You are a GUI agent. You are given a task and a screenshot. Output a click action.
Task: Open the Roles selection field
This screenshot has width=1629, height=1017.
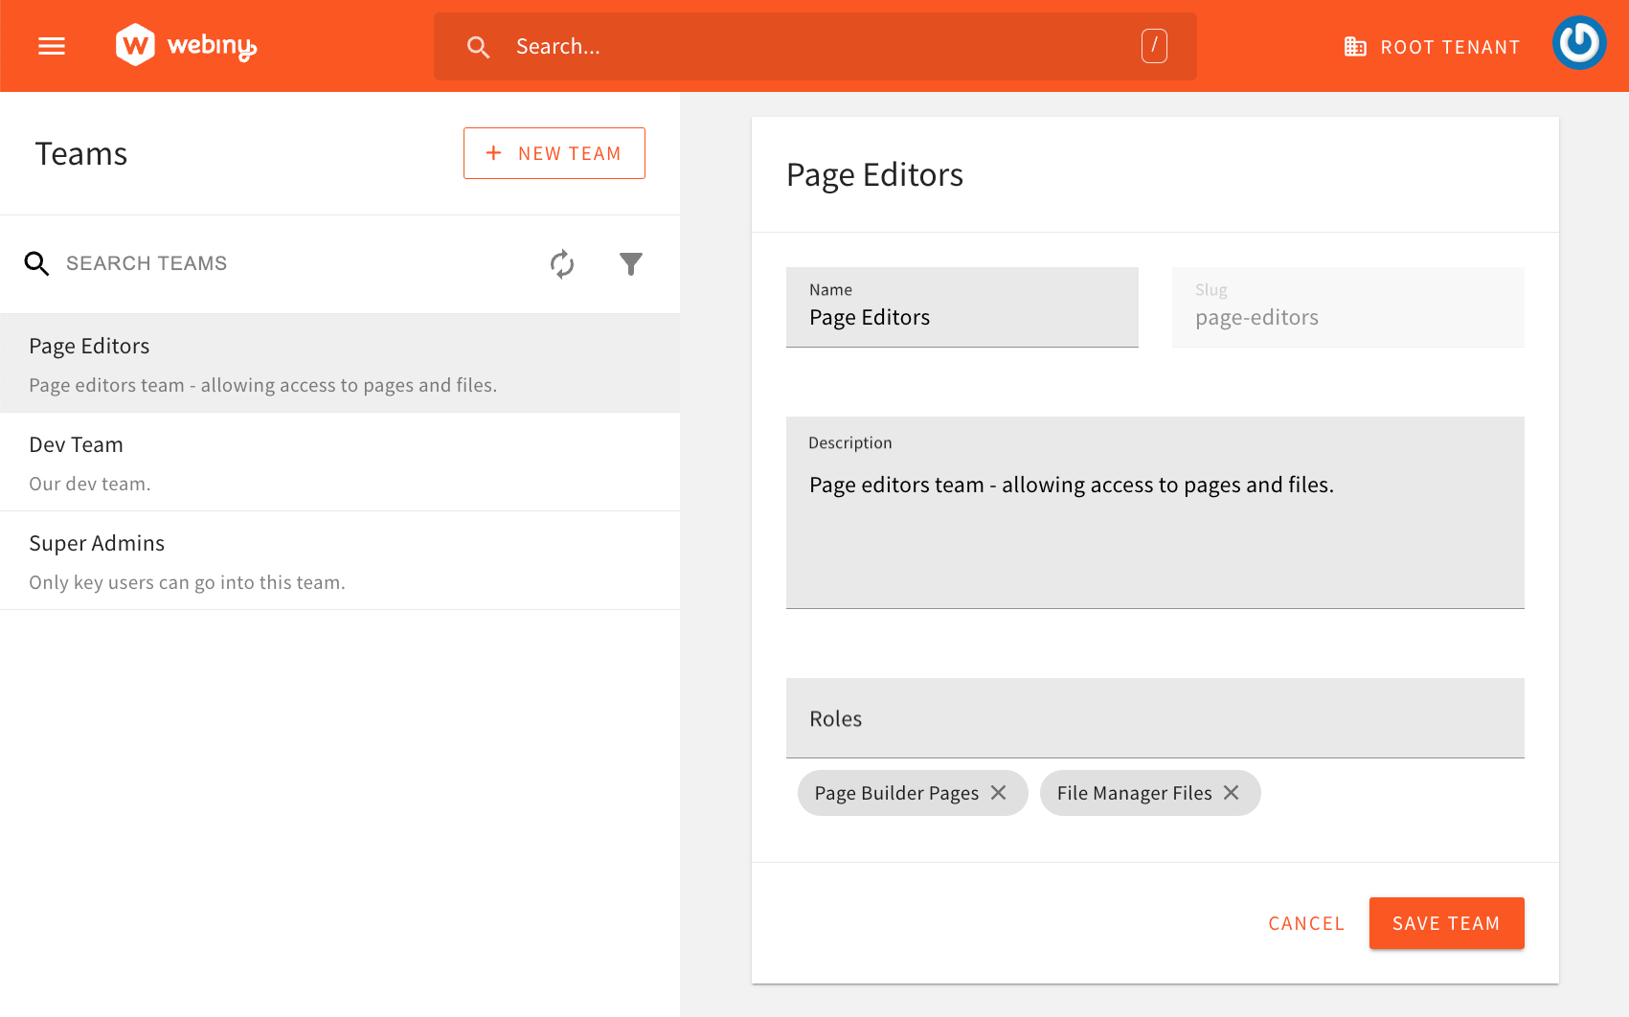pos(1154,718)
